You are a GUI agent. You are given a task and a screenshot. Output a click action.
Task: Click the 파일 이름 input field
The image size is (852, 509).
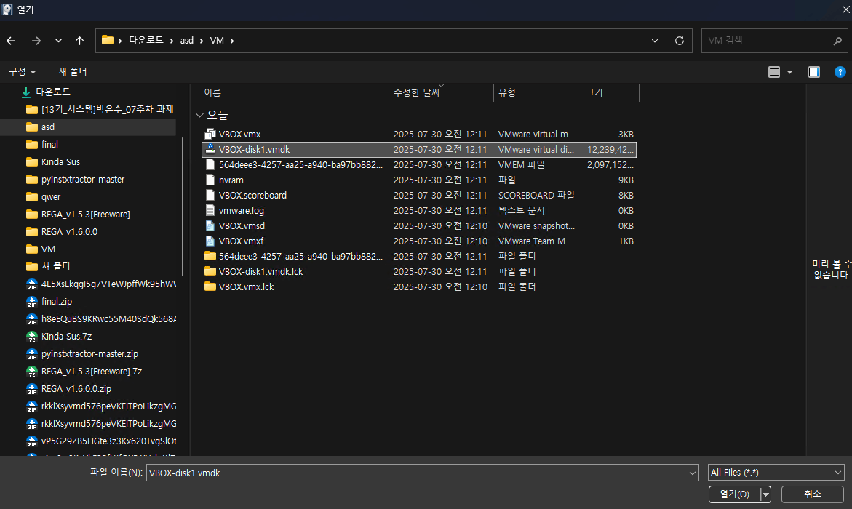tap(417, 473)
